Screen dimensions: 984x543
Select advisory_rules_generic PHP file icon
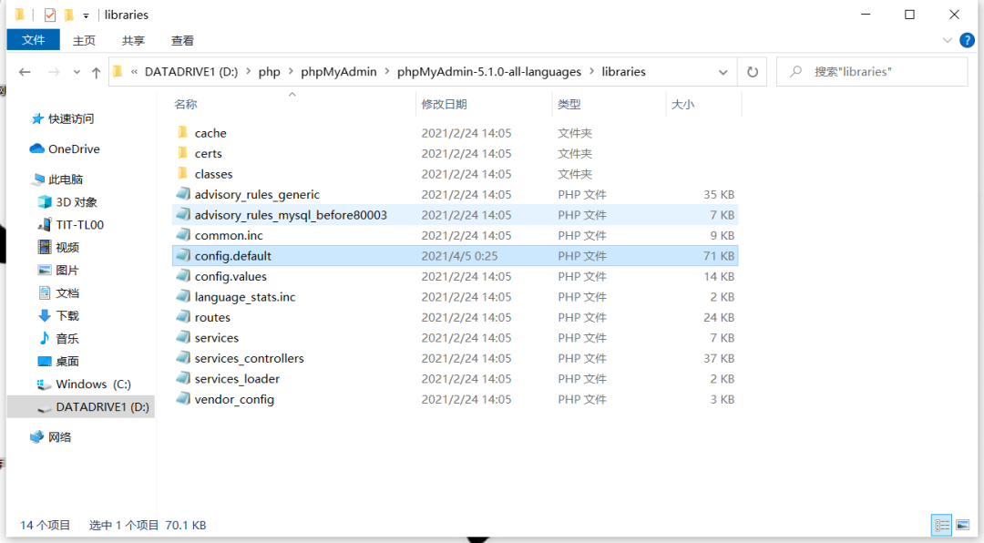coord(182,194)
